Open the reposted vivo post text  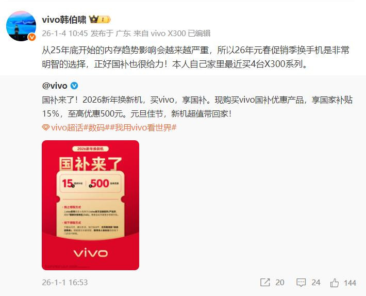pos(197,107)
